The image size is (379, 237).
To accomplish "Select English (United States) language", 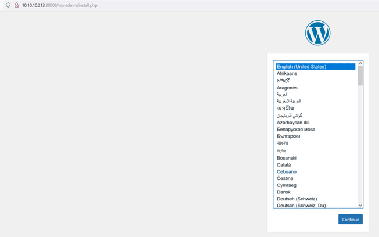I will (x=316, y=66).
